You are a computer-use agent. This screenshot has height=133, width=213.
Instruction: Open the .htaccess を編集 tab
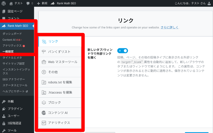[x=60, y=93]
